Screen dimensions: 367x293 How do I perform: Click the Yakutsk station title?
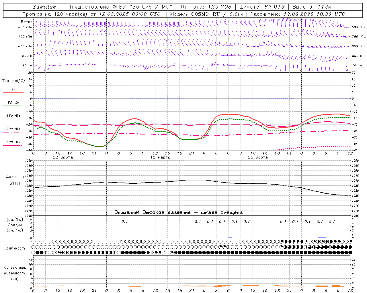[44, 7]
